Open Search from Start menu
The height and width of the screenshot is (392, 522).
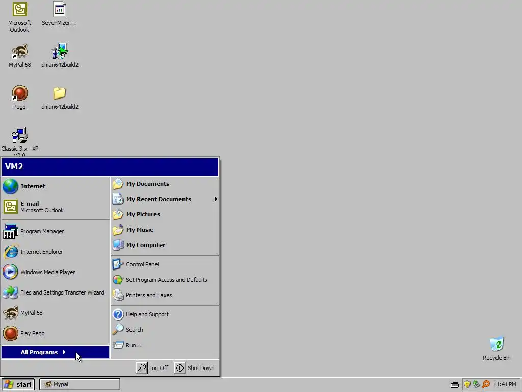165,330
